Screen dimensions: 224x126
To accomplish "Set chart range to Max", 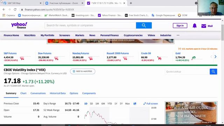I will click(127, 104).
